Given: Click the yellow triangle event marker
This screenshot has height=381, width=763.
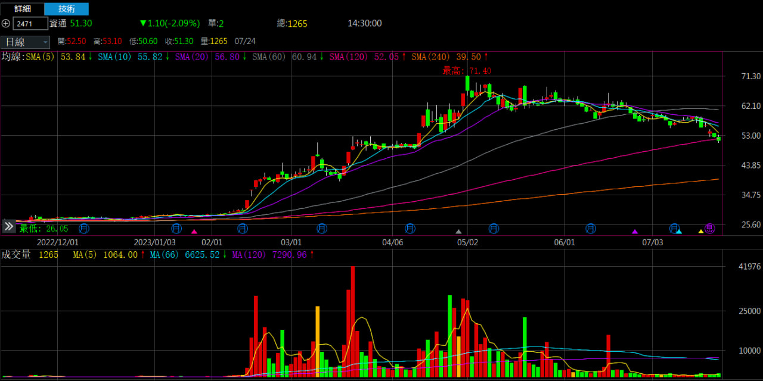Looking at the screenshot, I should point(700,232).
